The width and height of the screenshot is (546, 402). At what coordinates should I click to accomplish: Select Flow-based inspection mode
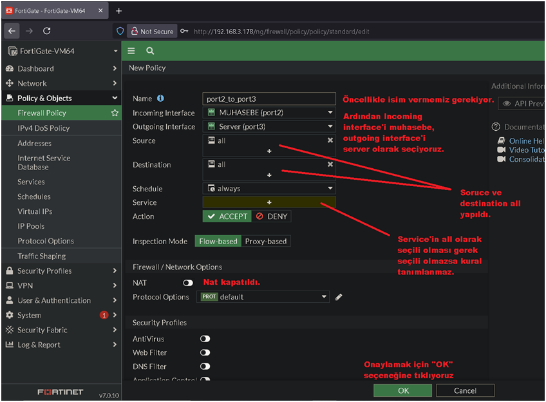click(218, 242)
